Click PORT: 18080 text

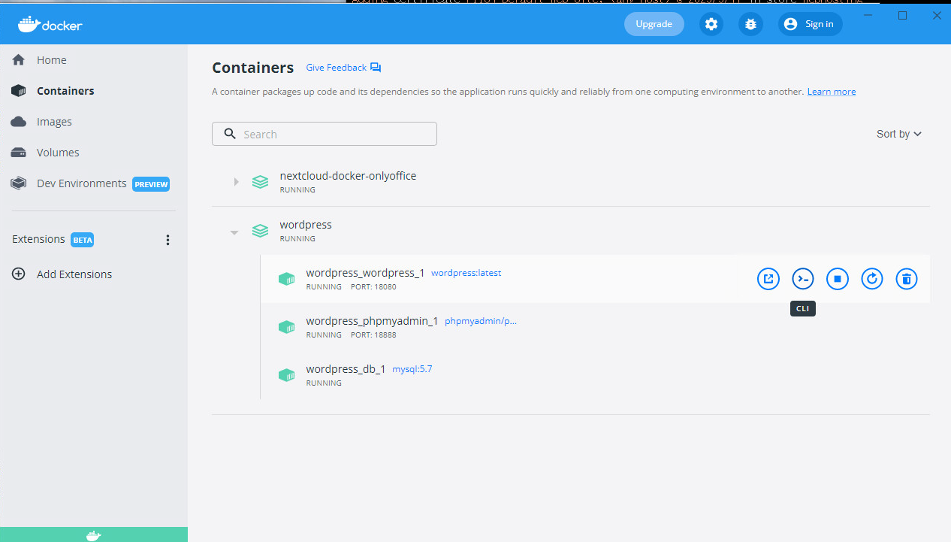(x=373, y=287)
